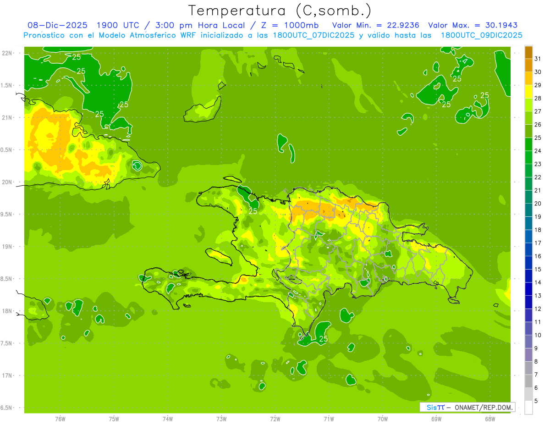Click the green legend swatch between 24 and 25
Screen dimensions: 550x425
529,144
